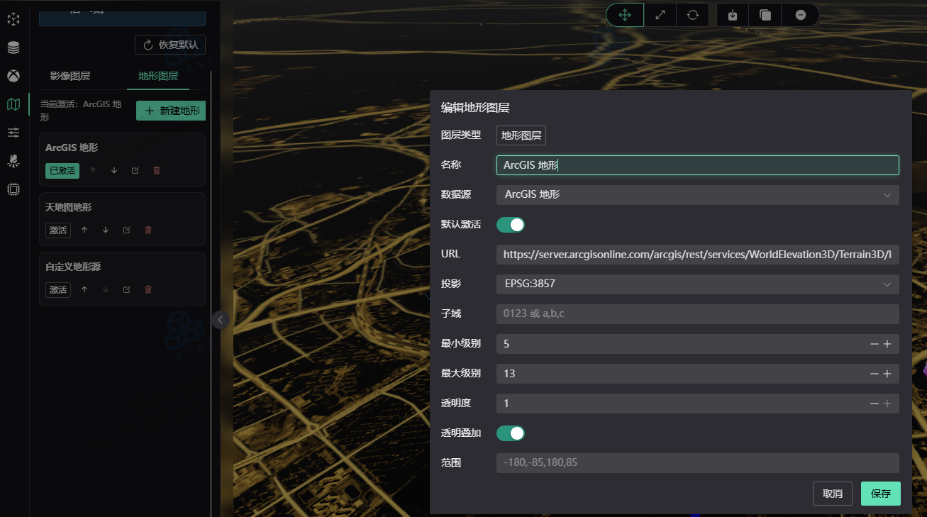Click the duplicate/copy icon in top toolbar

[x=765, y=14]
